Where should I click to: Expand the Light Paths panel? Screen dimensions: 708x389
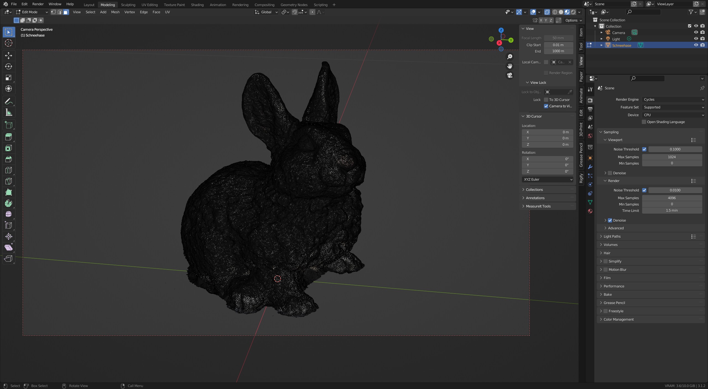coord(612,237)
